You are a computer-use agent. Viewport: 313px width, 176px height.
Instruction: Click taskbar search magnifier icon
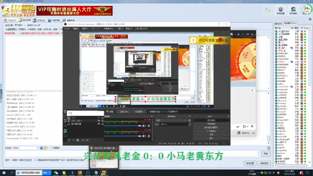[x=12, y=173]
